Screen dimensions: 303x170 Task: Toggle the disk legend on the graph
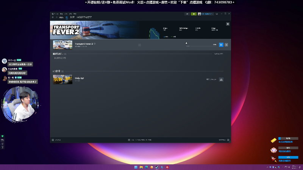point(173,37)
